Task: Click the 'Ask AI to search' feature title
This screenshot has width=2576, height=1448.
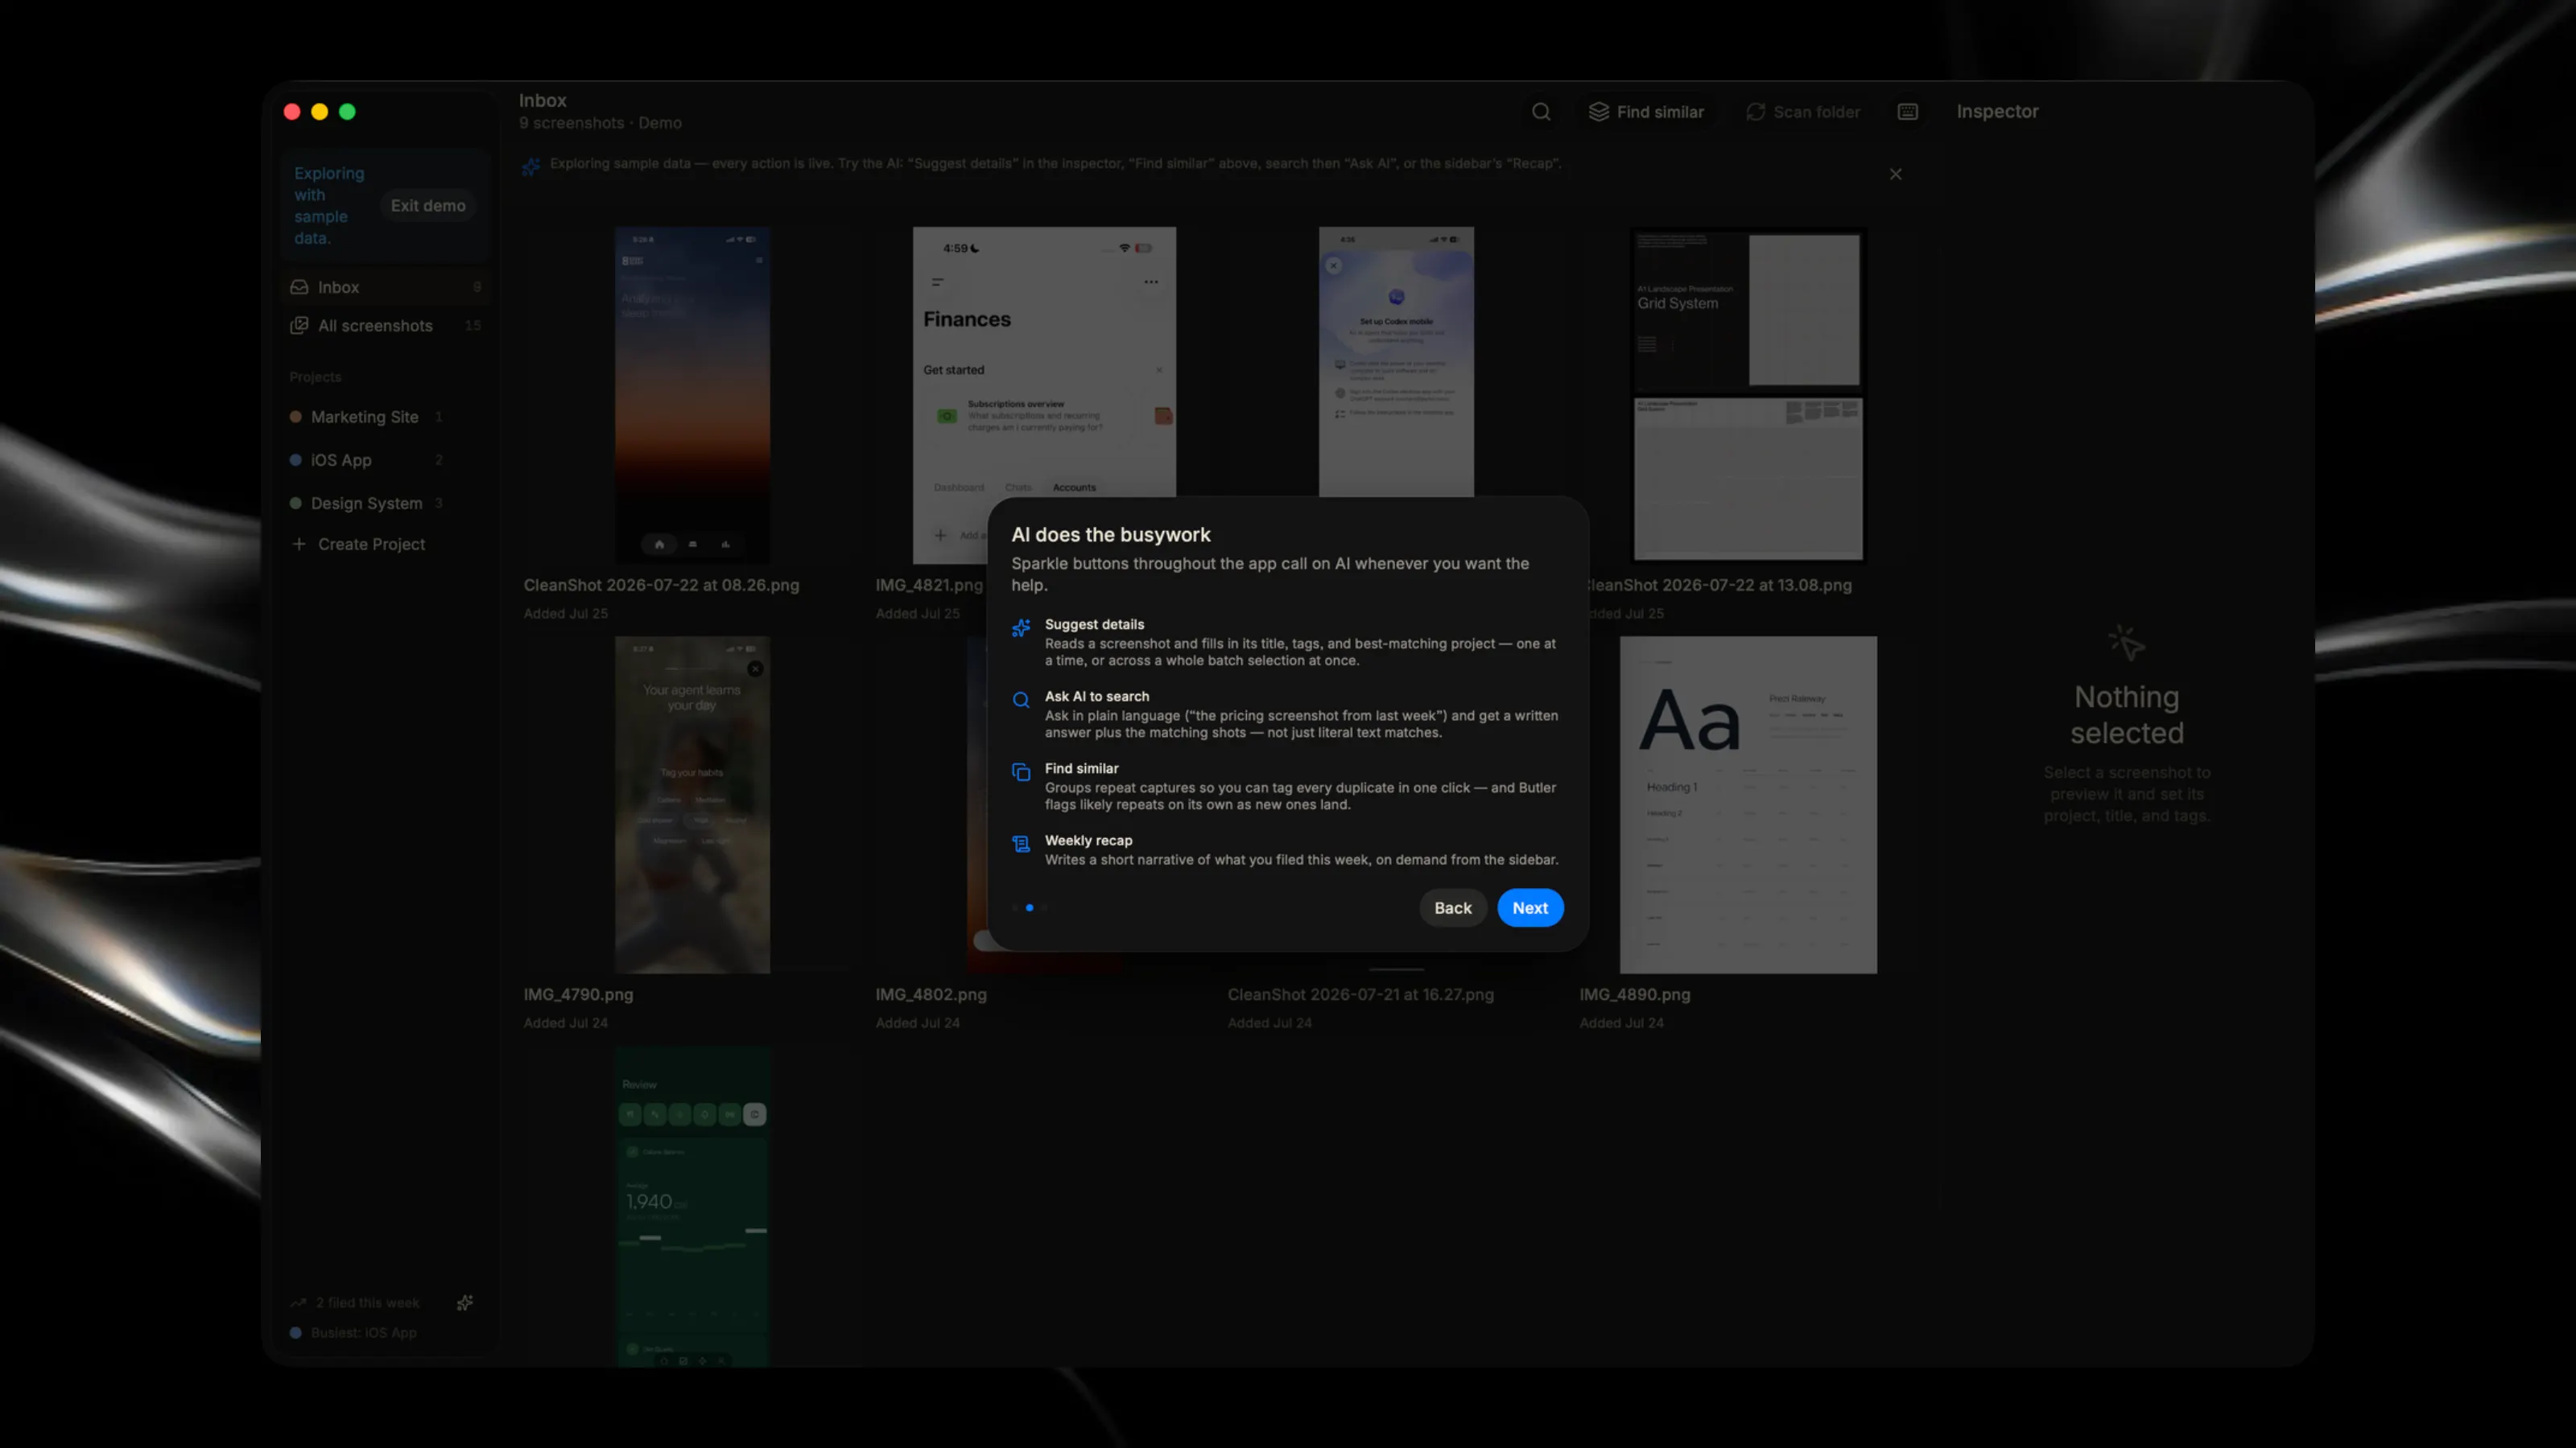Action: click(x=1097, y=696)
